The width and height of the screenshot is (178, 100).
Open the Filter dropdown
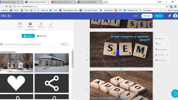click(x=64, y=44)
